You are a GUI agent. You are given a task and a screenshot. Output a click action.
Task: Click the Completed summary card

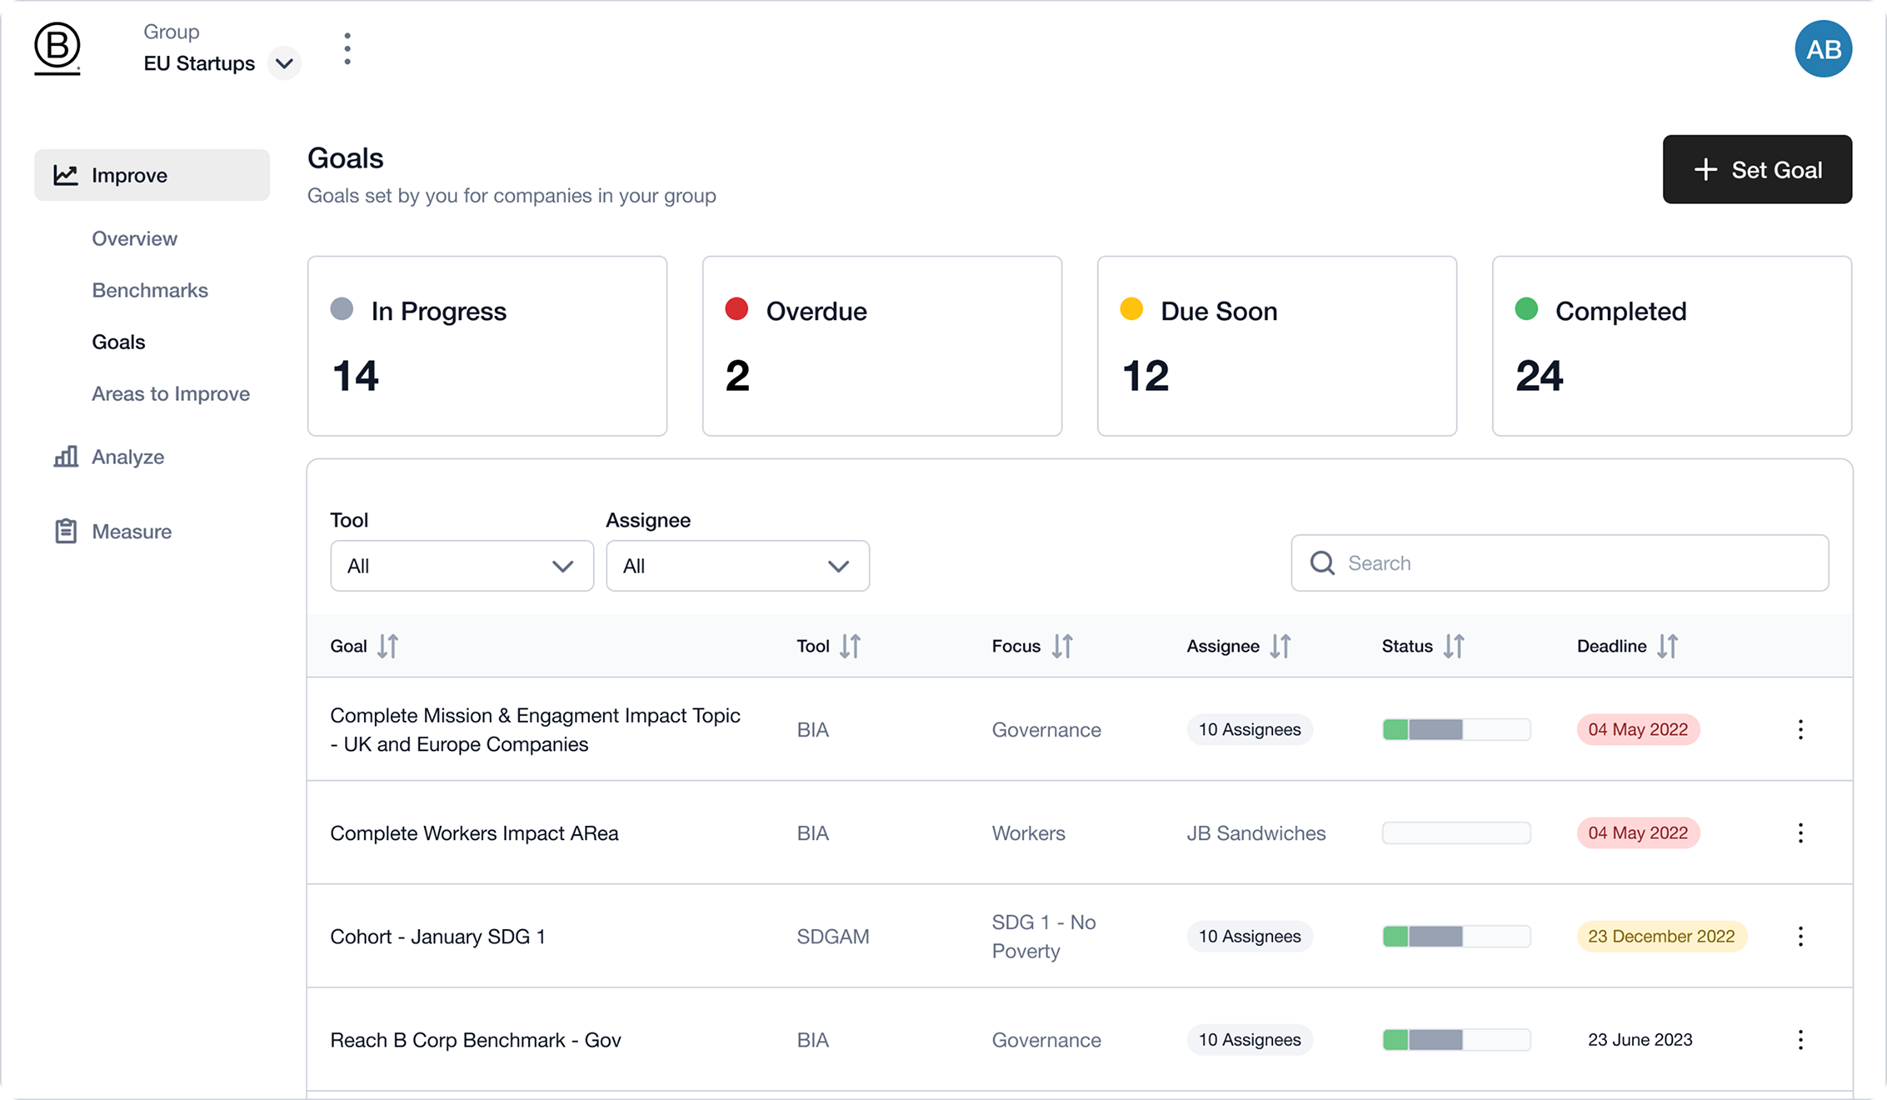coord(1672,346)
